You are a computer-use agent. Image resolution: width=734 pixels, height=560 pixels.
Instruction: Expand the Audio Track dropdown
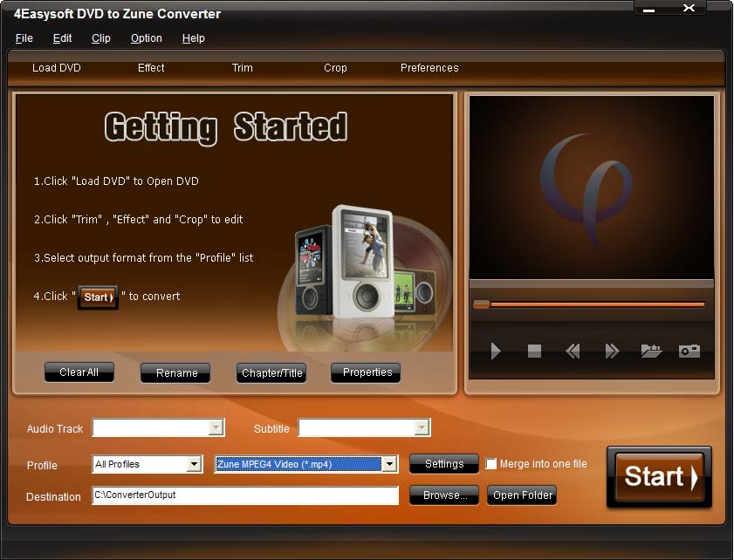pyautogui.click(x=216, y=427)
